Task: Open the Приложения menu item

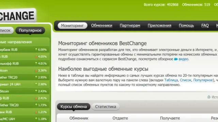Action: coord(159,26)
